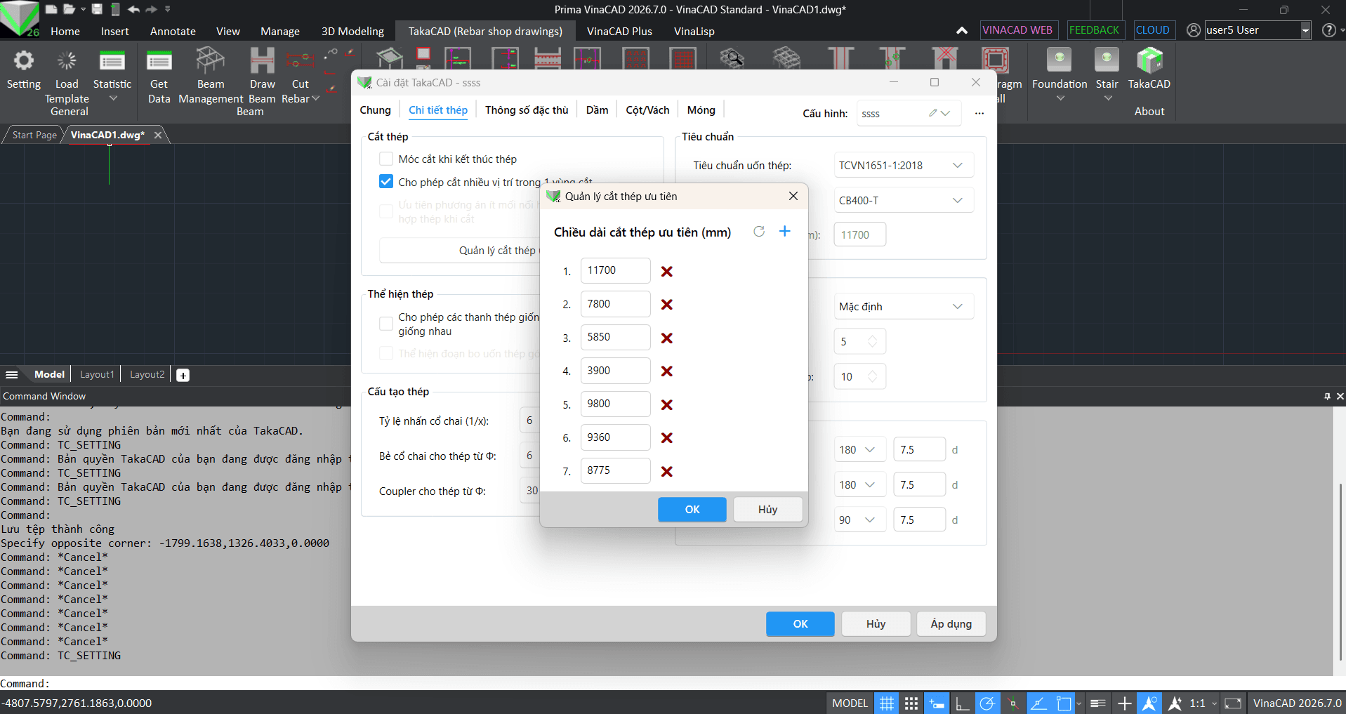
Task: Remove the 8775 cut length row
Action: click(x=667, y=472)
